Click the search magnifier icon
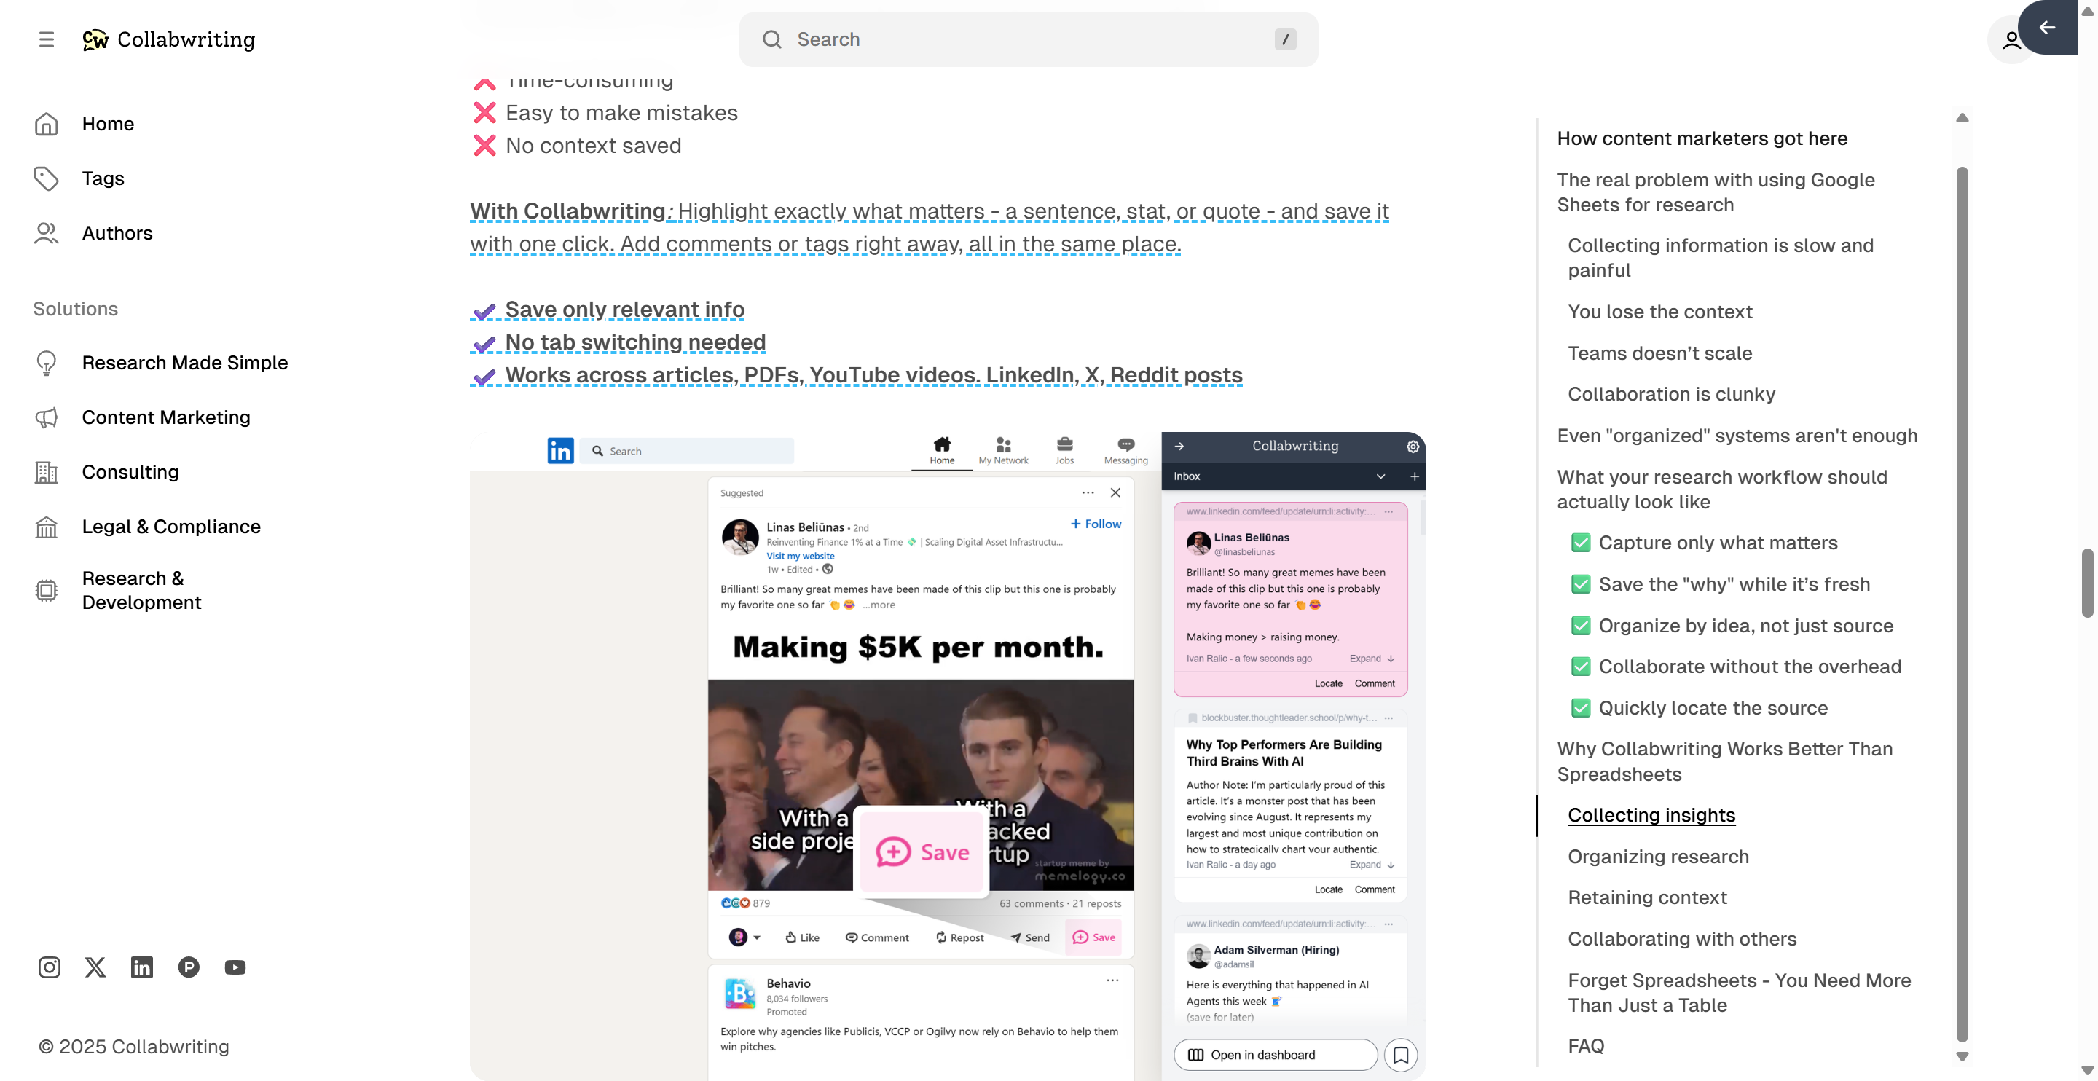 tap(771, 39)
